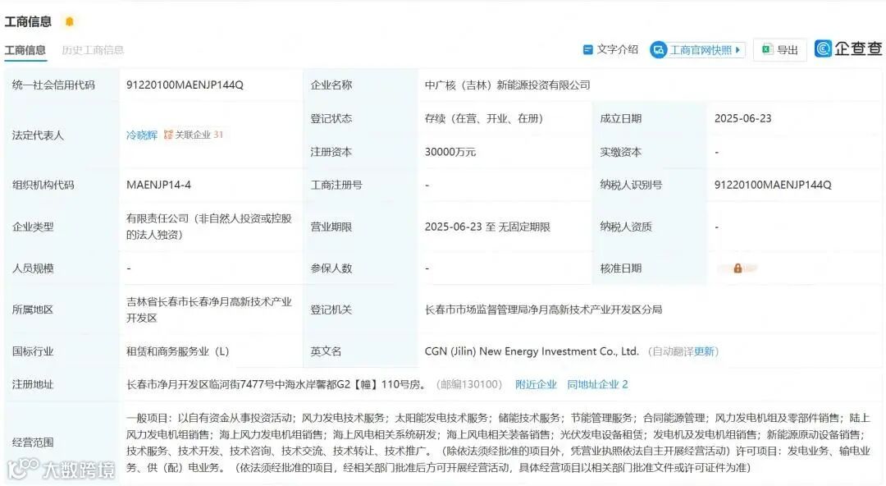Click the 更新 link after English name
Image resolution: width=886 pixels, height=486 pixels.
tap(704, 351)
